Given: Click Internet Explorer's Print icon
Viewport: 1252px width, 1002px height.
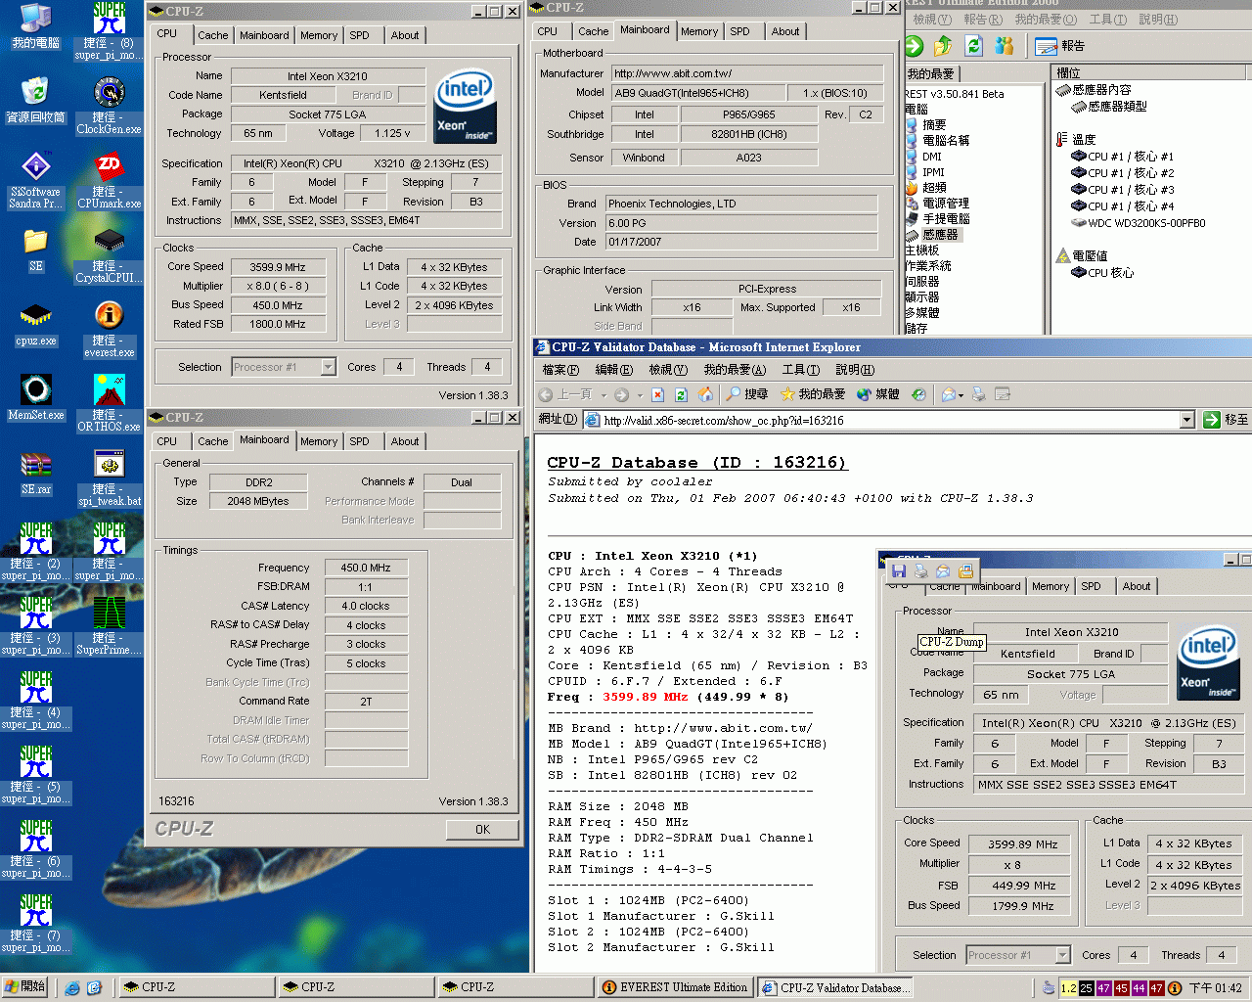Looking at the screenshot, I should pyautogui.click(x=978, y=394).
